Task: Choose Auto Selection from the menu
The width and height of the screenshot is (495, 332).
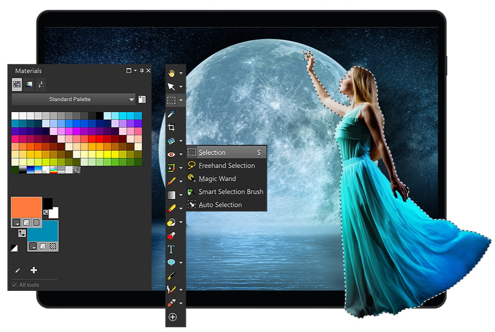Action: pyautogui.click(x=227, y=205)
